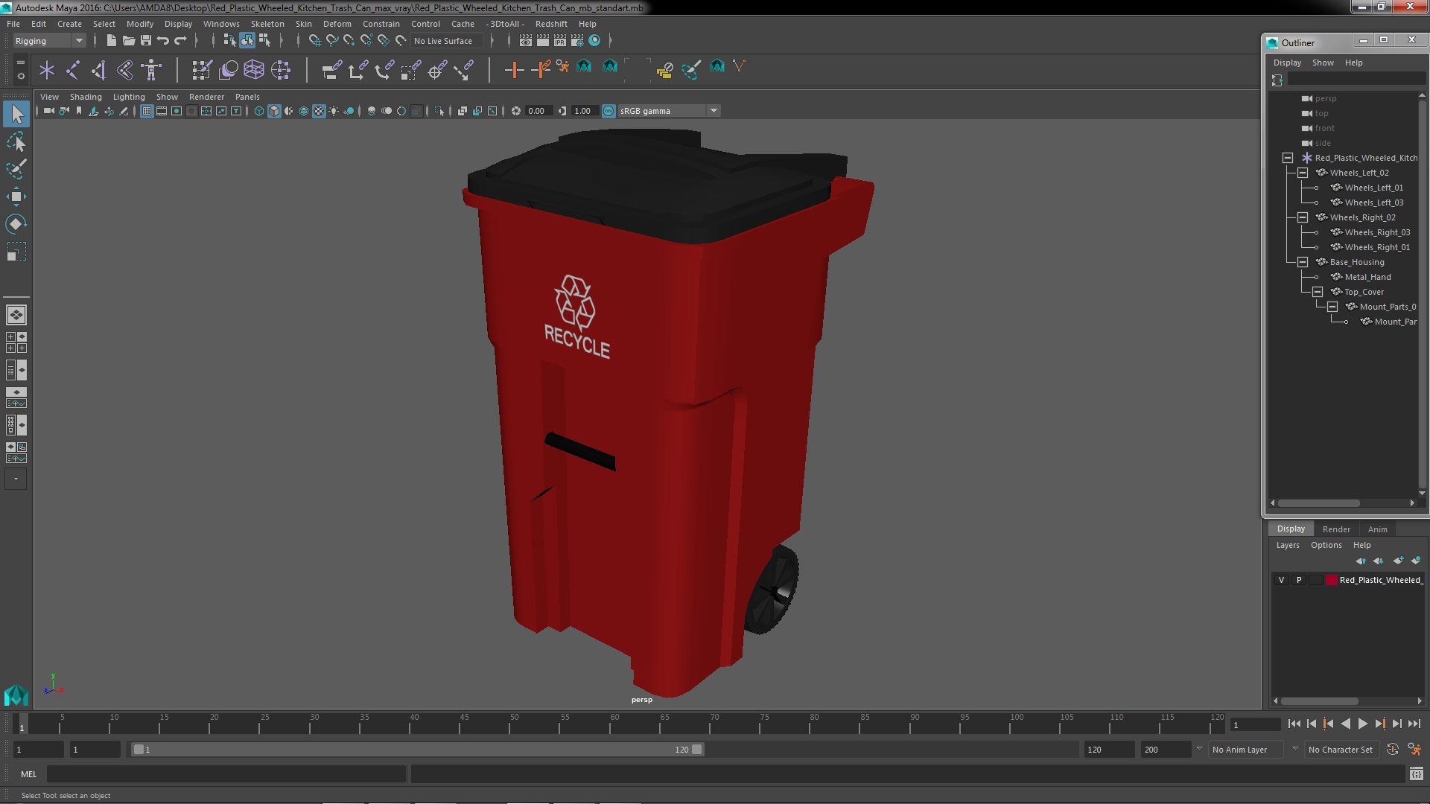Viewport: 1430px width, 804px height.
Task: Click the Save scene icon
Action: pos(146,40)
